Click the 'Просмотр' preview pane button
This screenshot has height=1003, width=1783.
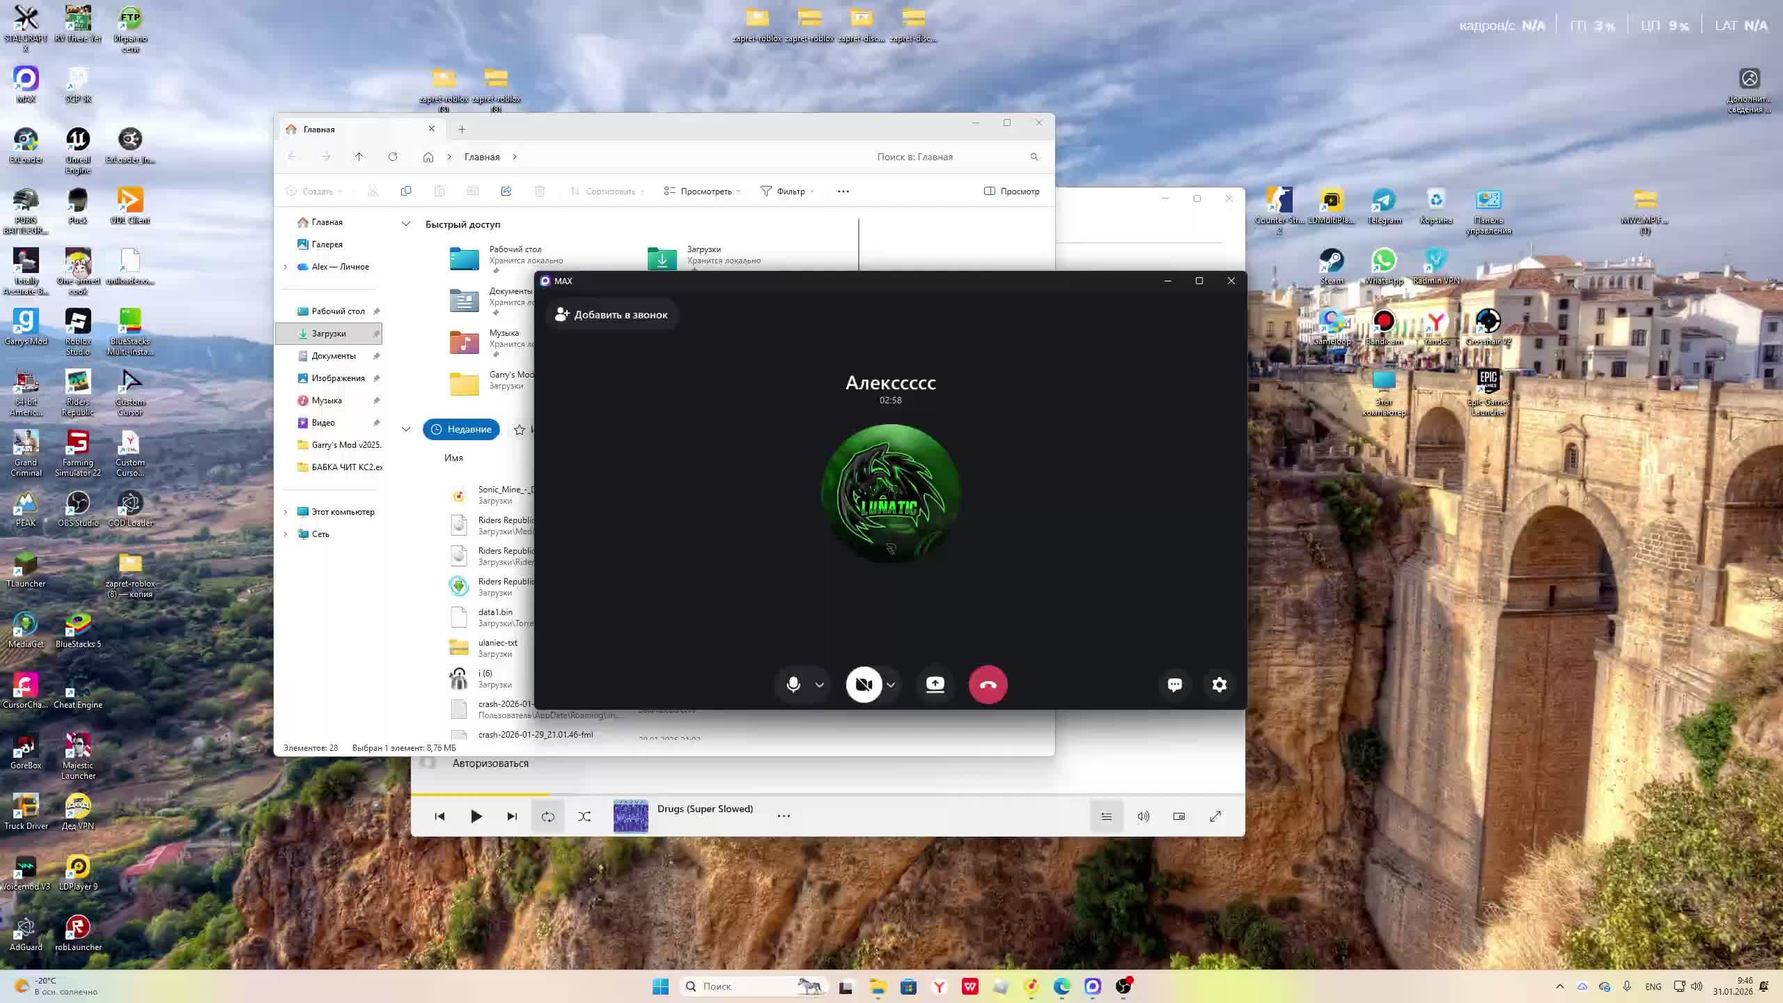[x=1011, y=192]
